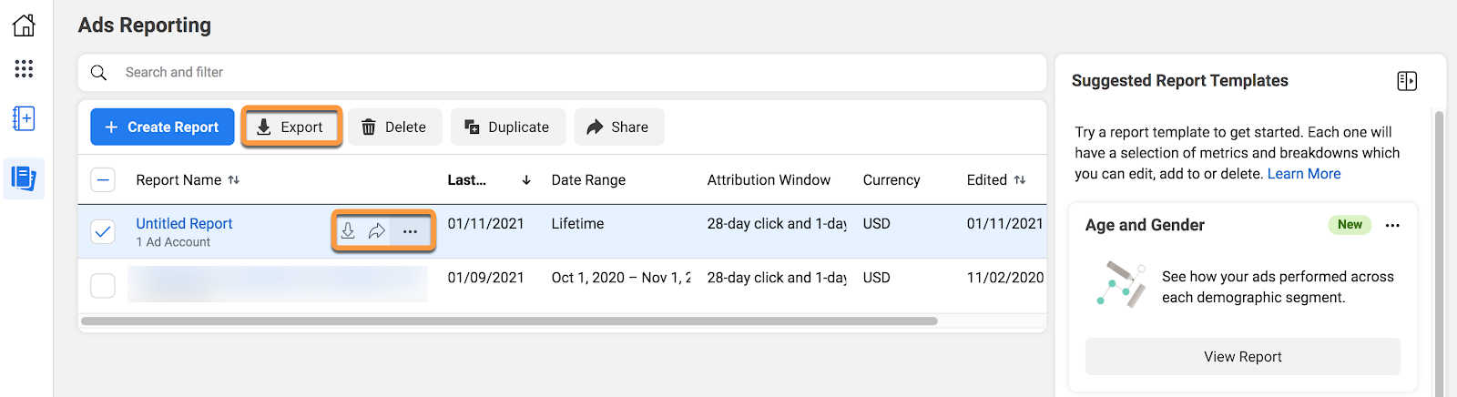Image resolution: width=1457 pixels, height=397 pixels.
Task: Sort by the Edited column
Action: [x=1020, y=180]
